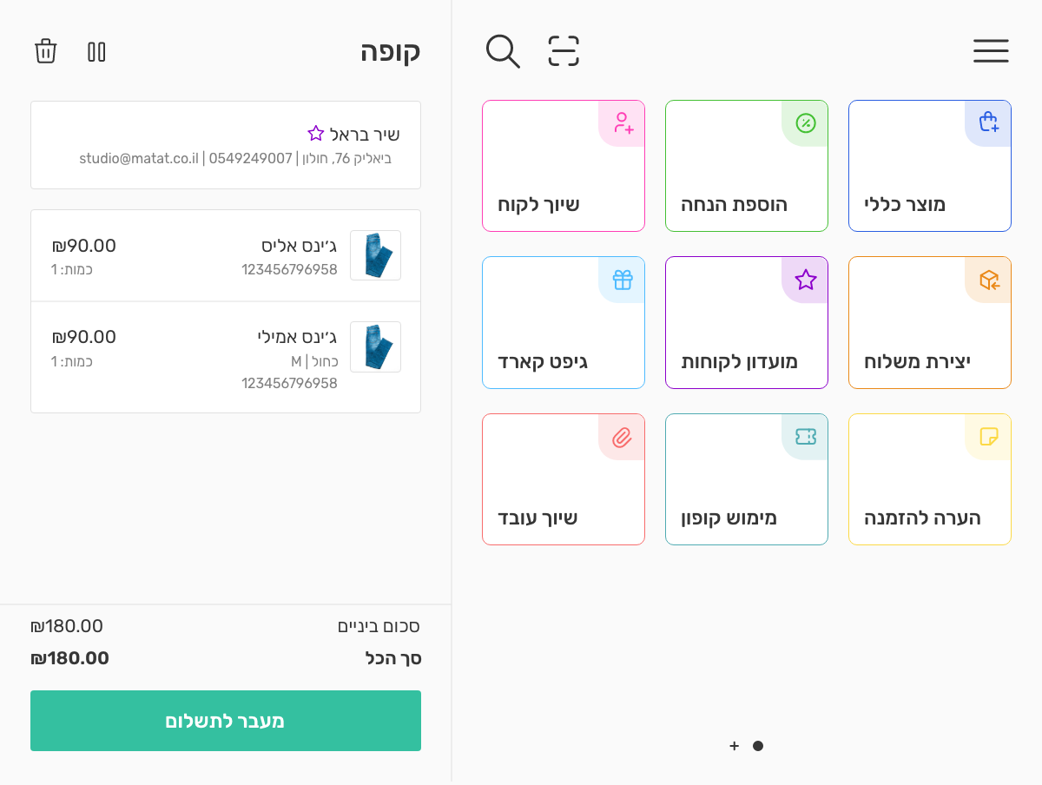
Task: Open the יצירת משלוח shipment tile
Action: point(929,322)
